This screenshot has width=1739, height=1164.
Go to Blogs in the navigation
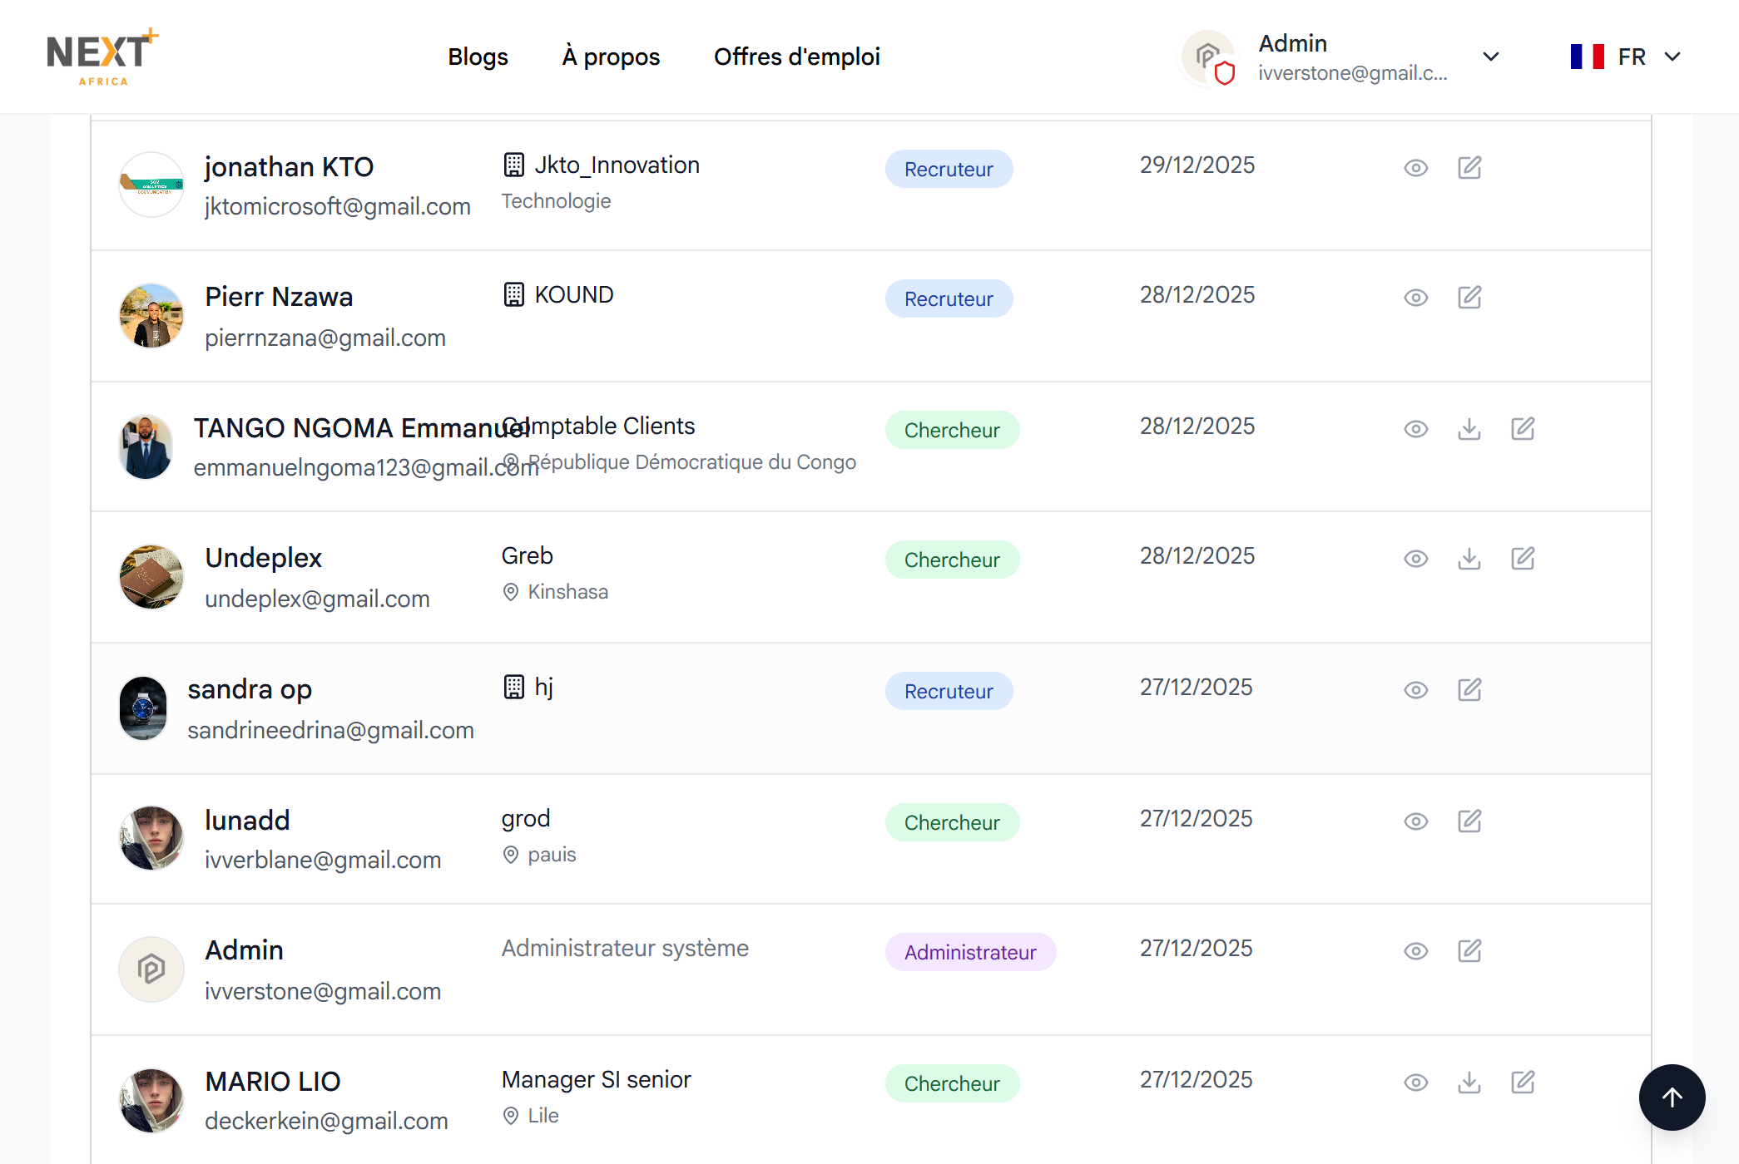[x=478, y=57]
